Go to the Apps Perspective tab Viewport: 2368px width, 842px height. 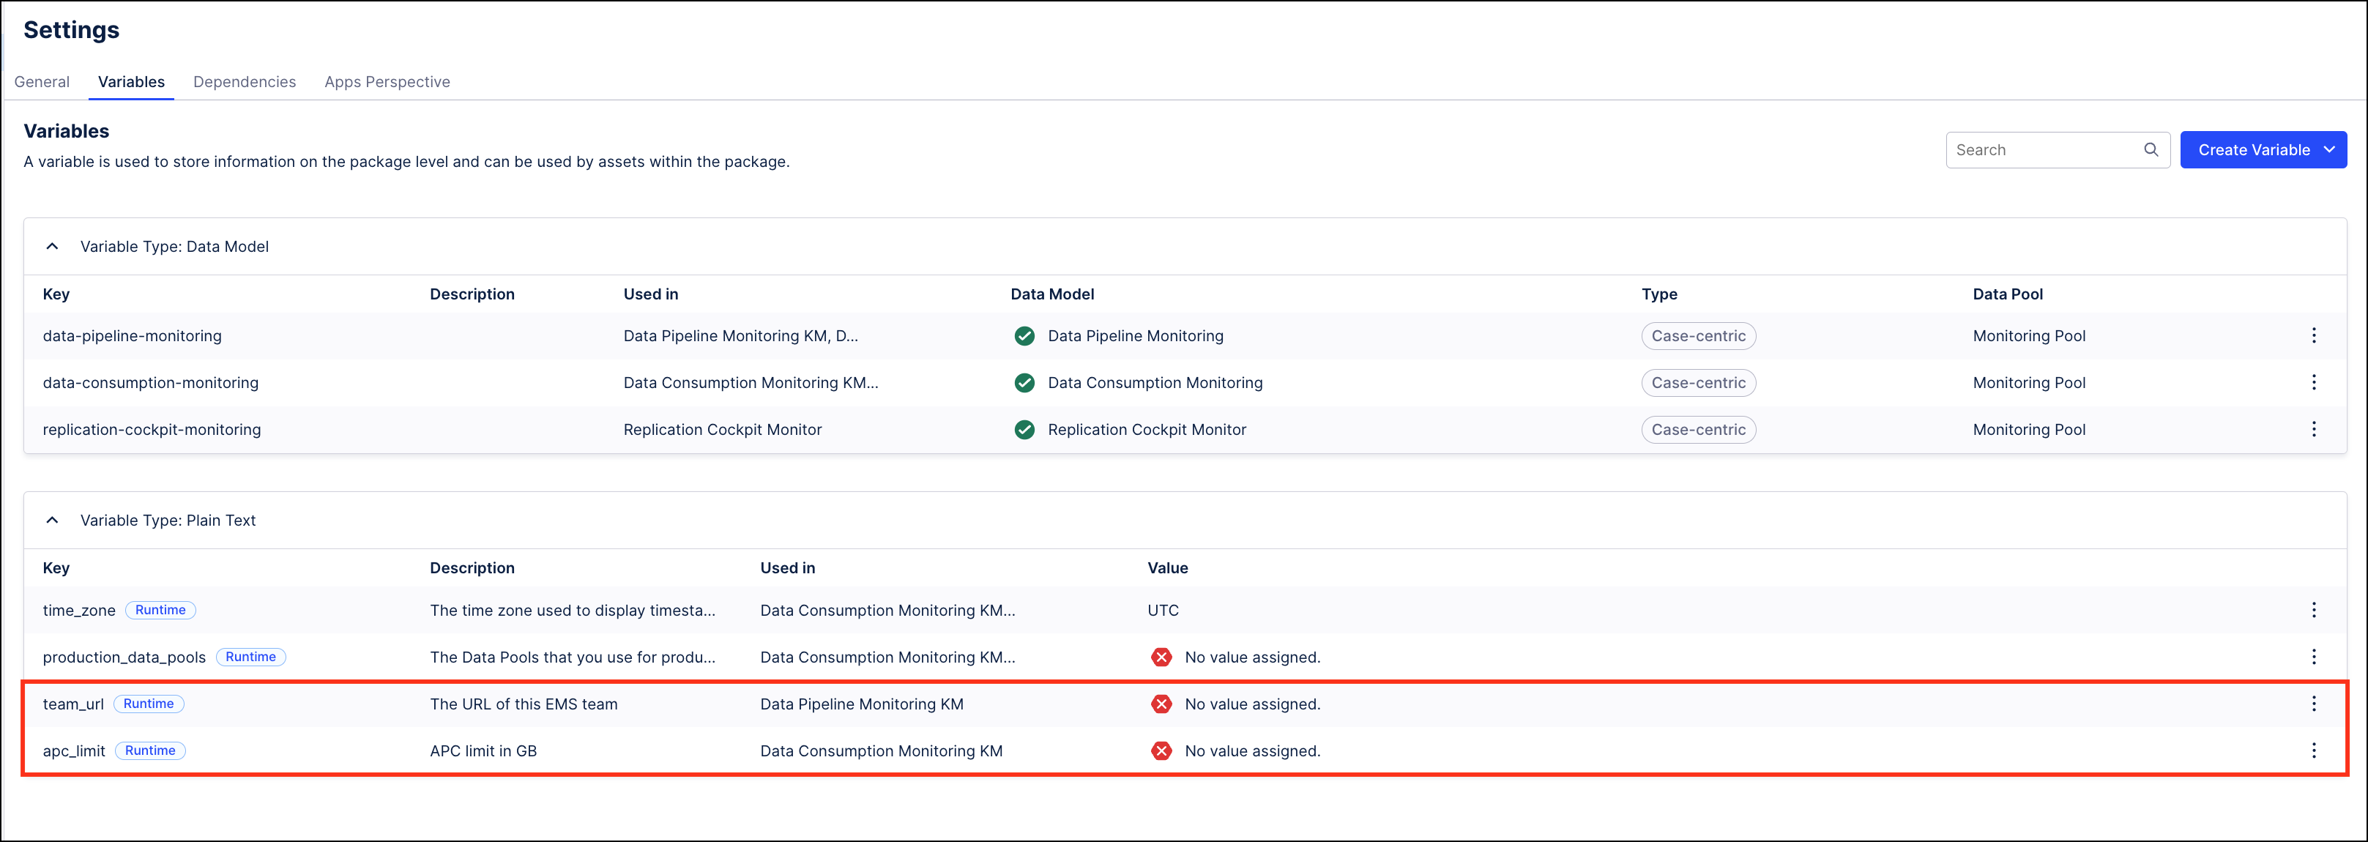[x=387, y=82]
